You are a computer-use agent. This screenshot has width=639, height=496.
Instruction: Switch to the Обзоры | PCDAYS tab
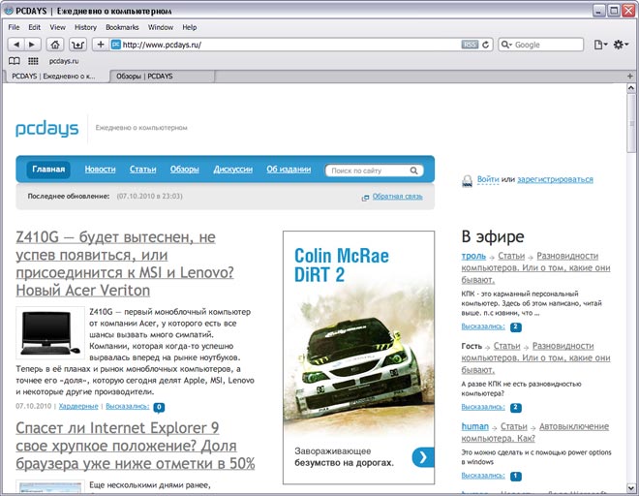(163, 77)
